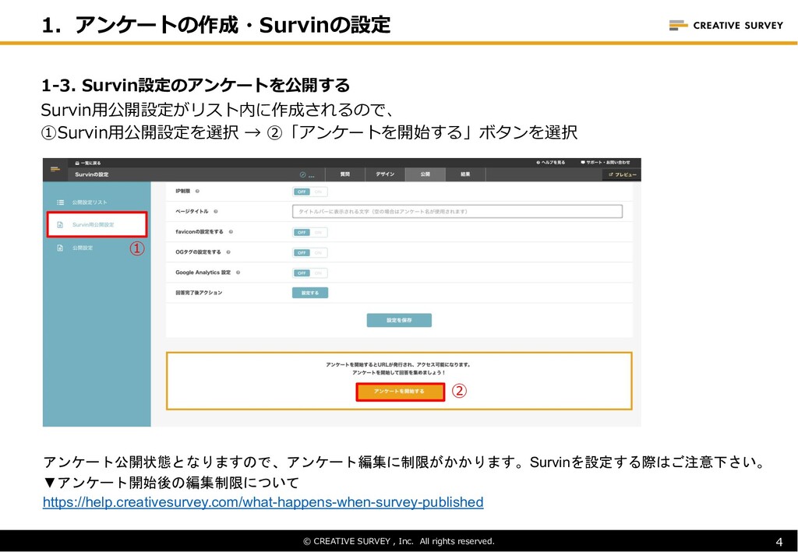Click the Creative Survey logo icon in the app header
The width and height of the screenshot is (798, 552).
(x=55, y=169)
